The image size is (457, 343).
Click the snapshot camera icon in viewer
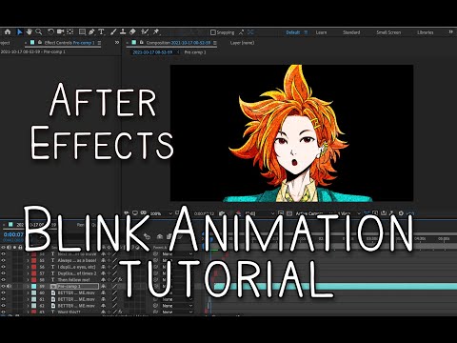coord(222,213)
